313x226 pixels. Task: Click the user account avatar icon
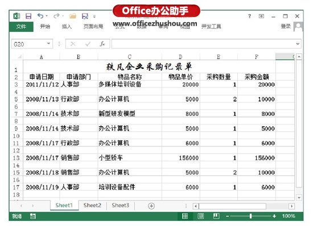[x=298, y=27]
